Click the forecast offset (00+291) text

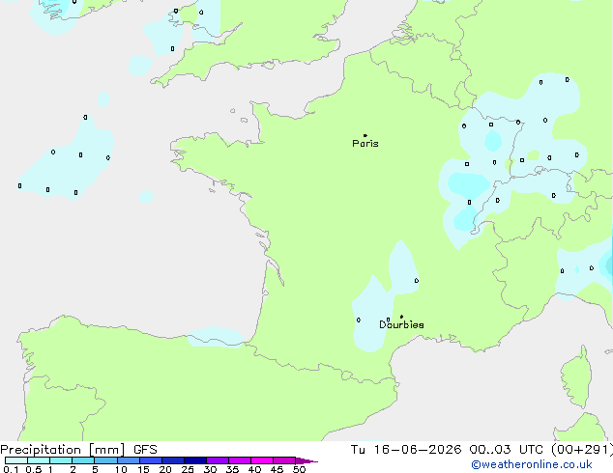pyautogui.click(x=582, y=450)
